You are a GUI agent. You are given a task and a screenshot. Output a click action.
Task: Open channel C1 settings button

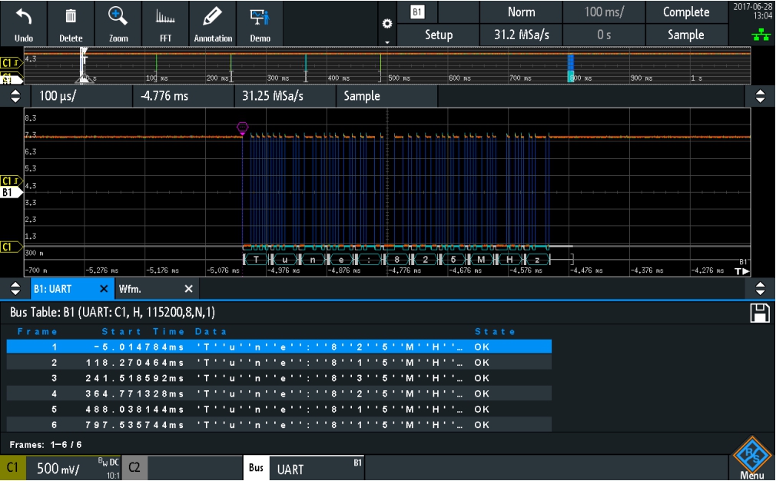(x=12, y=468)
